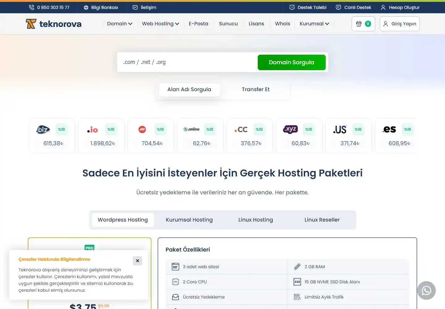Screen dimensions: 445x309
Task: Click the Paket Özellikleri heading
Action: click(188, 250)
